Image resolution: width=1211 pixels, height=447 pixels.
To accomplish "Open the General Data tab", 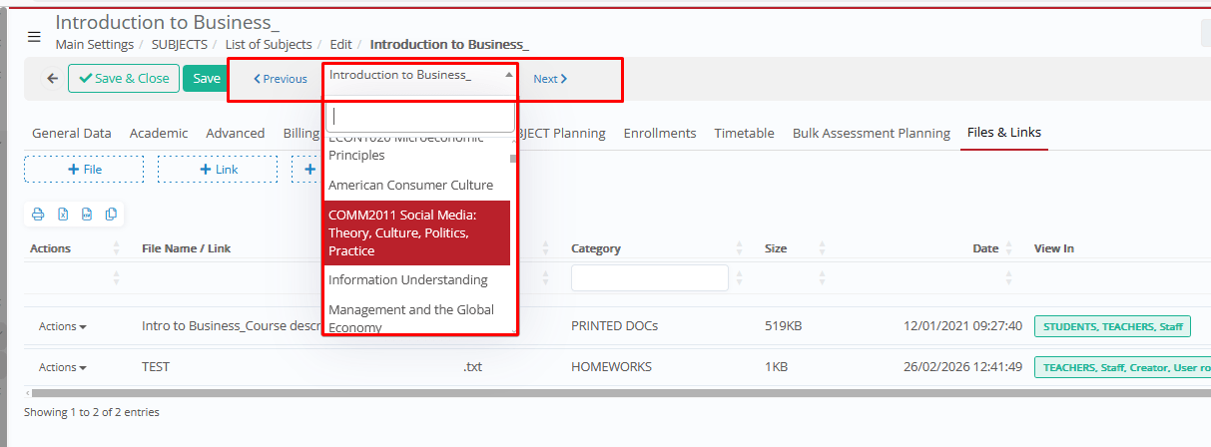I will click(x=72, y=133).
